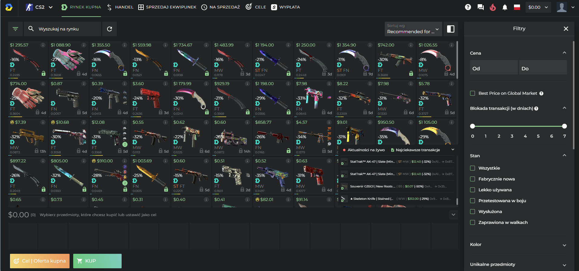579x271 pixels.
Task: Enable Best Price on Global Market checkbox
Action: [473, 93]
